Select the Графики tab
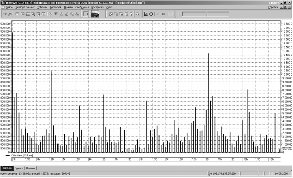 pyautogui.click(x=7, y=168)
